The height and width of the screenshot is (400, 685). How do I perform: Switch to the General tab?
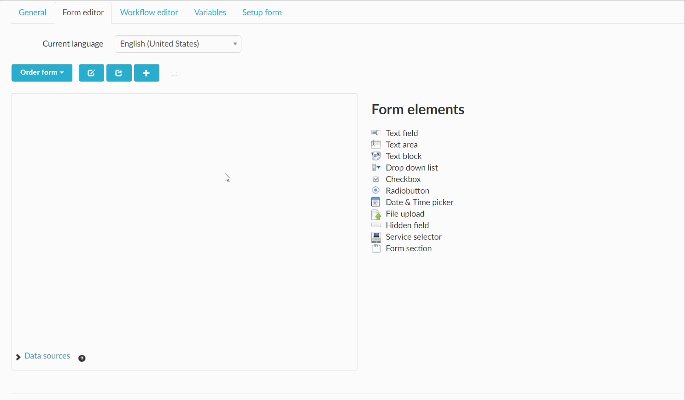(32, 12)
